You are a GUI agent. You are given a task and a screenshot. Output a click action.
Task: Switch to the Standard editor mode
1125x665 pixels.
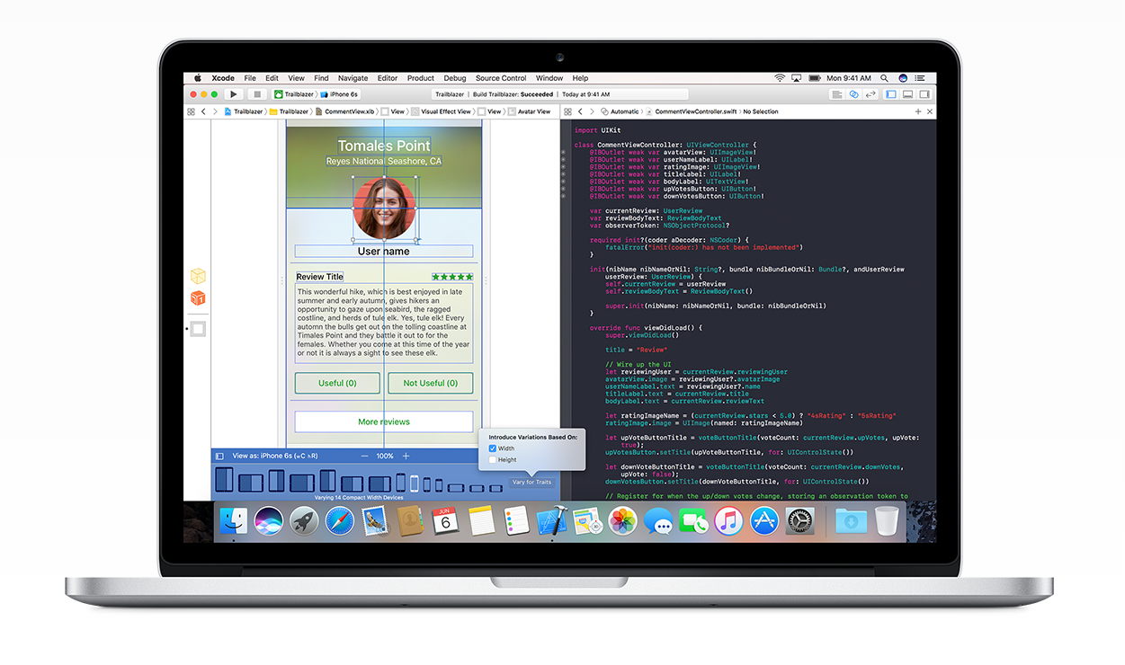(x=837, y=94)
